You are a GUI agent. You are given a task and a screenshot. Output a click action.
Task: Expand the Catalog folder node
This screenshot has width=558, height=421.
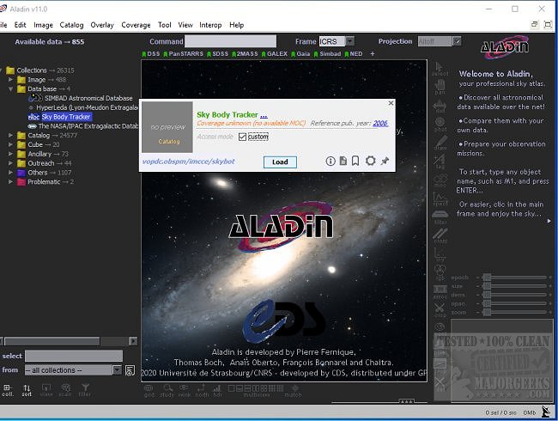point(10,136)
